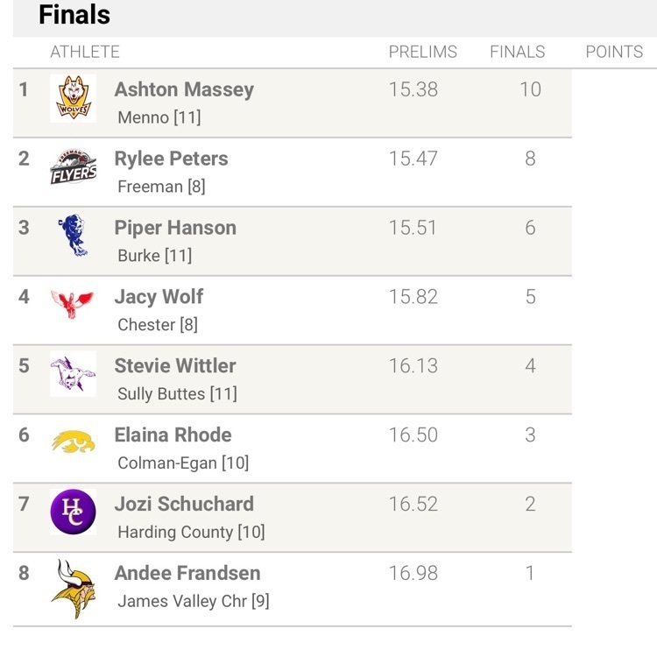Open Jozi Schuchard's athlete profile
657x657 pixels.
184,505
